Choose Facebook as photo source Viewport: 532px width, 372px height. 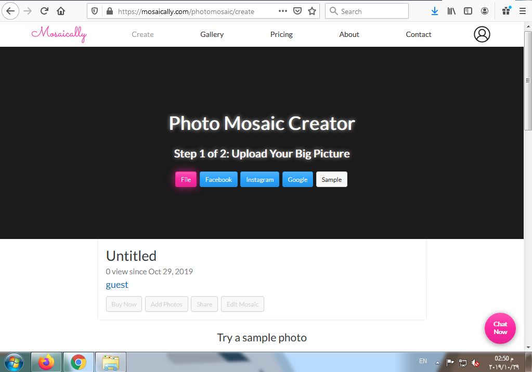pyautogui.click(x=218, y=179)
